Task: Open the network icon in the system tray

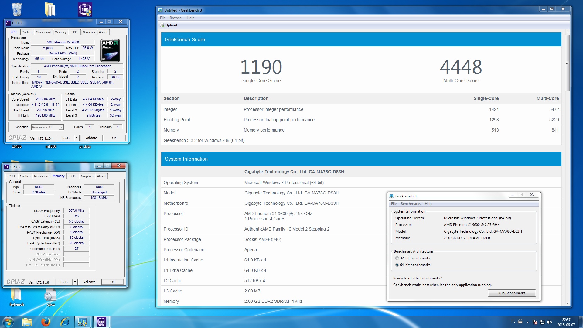Action: pyautogui.click(x=542, y=322)
